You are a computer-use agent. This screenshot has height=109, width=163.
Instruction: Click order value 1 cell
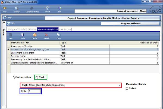pyautogui.click(x=134, y=46)
